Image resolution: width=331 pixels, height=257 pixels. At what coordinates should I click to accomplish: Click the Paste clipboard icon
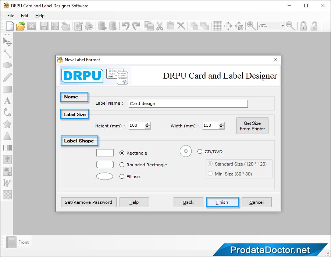pos(170,26)
